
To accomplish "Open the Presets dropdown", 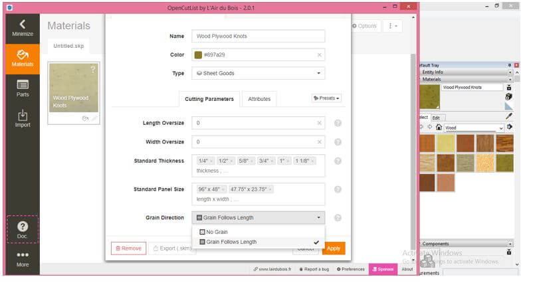I will [326, 98].
